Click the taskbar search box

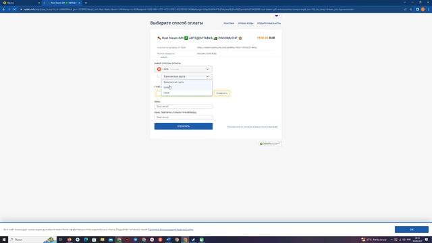pos(32,240)
